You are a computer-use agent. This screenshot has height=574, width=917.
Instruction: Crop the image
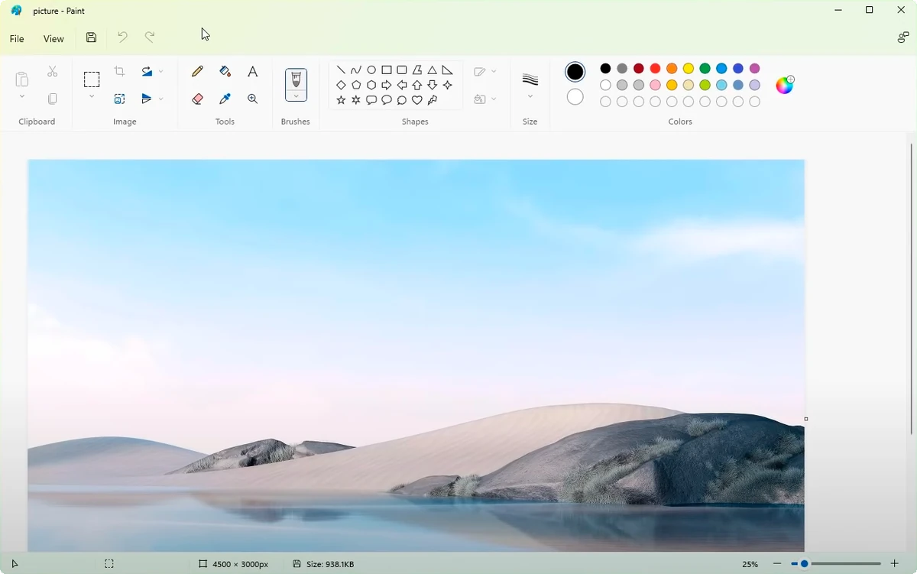pos(119,71)
